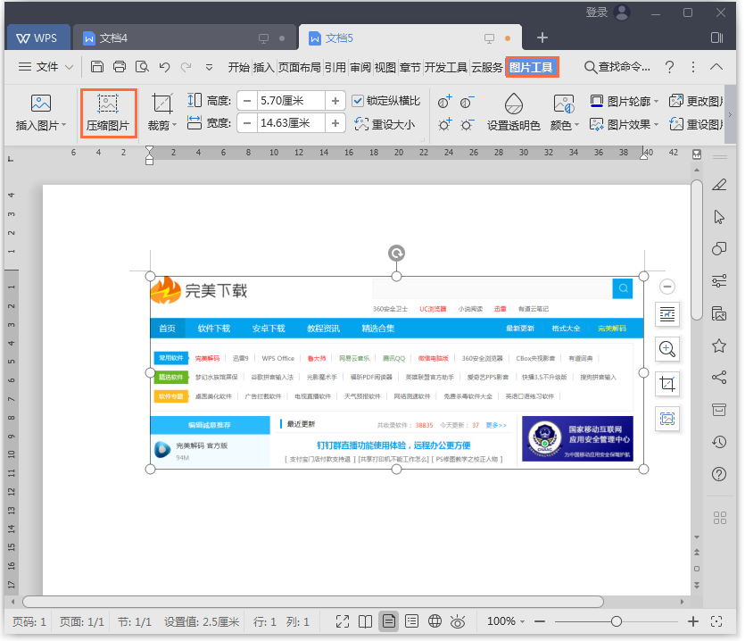The width and height of the screenshot is (745, 641).
Task: Open the sliders settings icon in right sidebar
Action: (719, 280)
